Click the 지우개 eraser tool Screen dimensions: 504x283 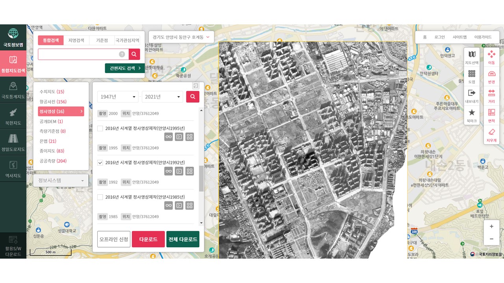(x=491, y=134)
